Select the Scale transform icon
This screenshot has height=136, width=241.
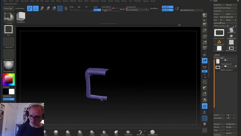click(x=48, y=8)
